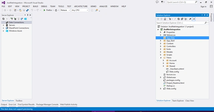The height and width of the screenshot is (112, 214).
Task: Click the Refresh browser icon in toolbar
Action: coord(56,10)
